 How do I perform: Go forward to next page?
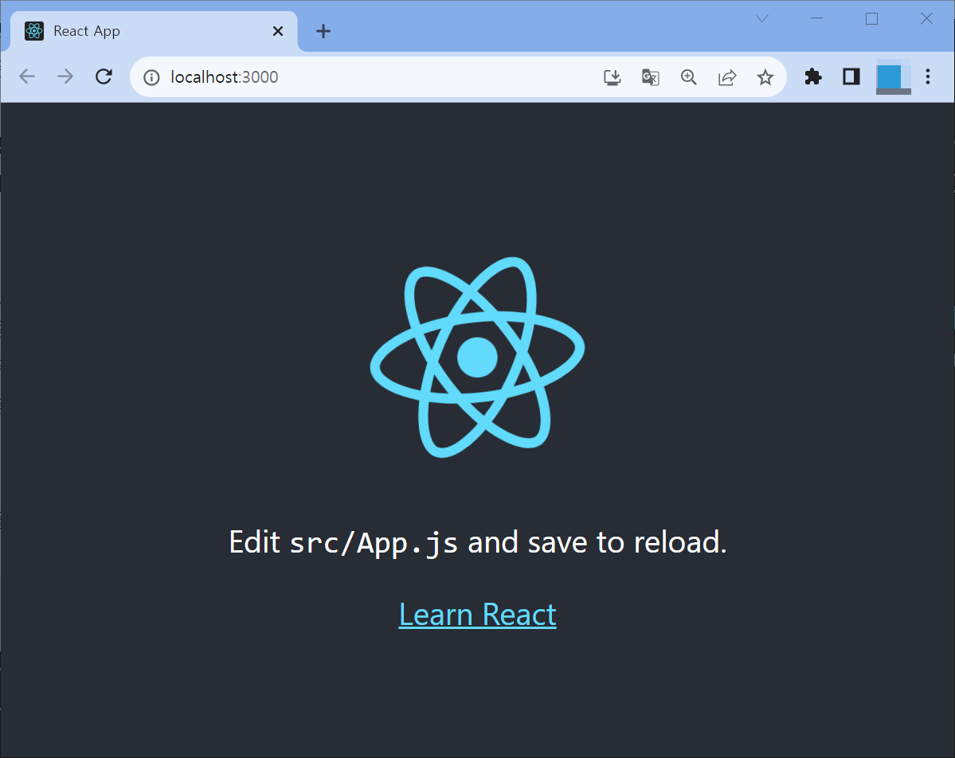click(65, 76)
